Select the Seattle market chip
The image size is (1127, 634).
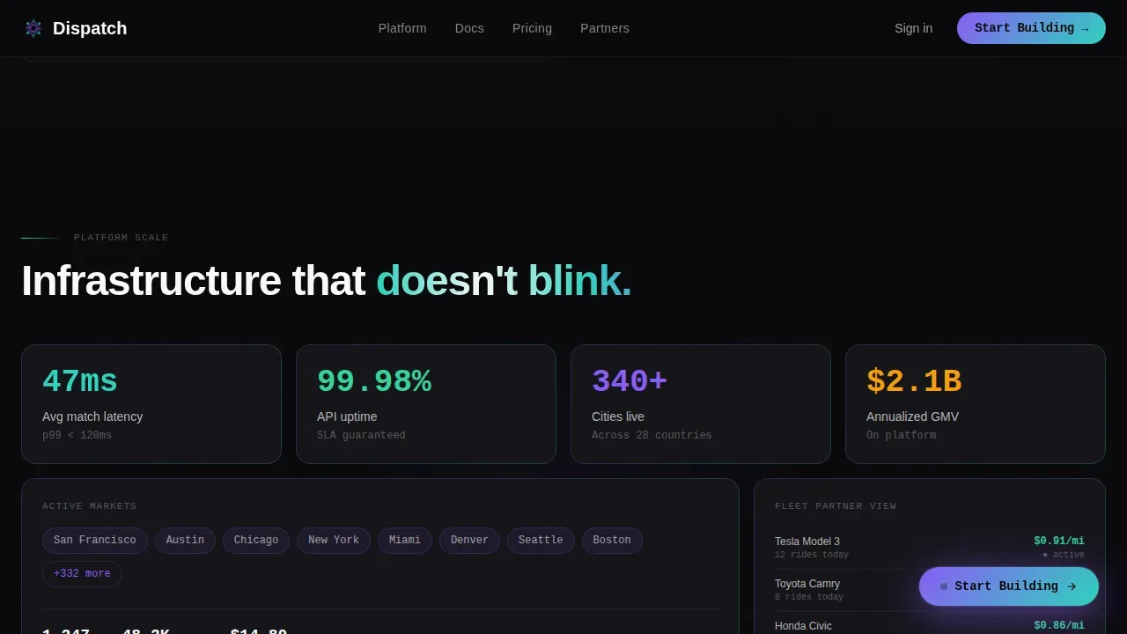(x=541, y=541)
